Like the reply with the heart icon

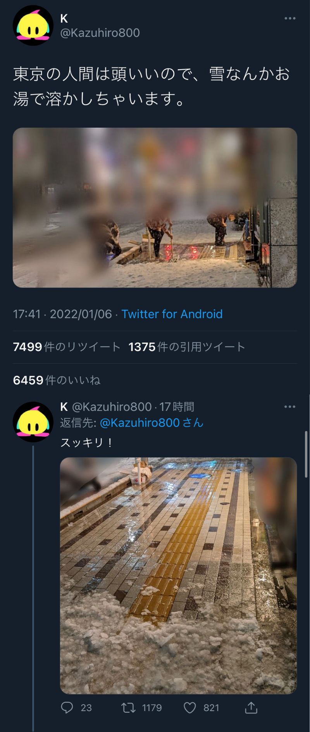click(x=189, y=708)
